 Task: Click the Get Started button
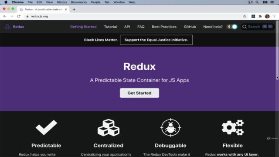tap(139, 93)
